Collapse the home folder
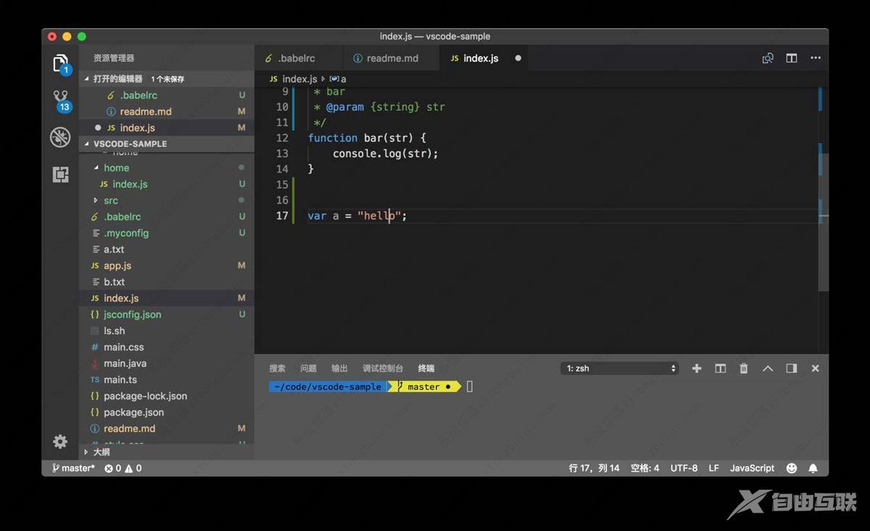Viewport: 870px width, 531px height. 166,167
